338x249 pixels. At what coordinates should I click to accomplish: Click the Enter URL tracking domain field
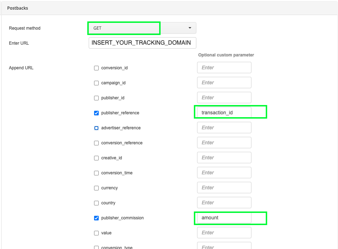(x=142, y=43)
